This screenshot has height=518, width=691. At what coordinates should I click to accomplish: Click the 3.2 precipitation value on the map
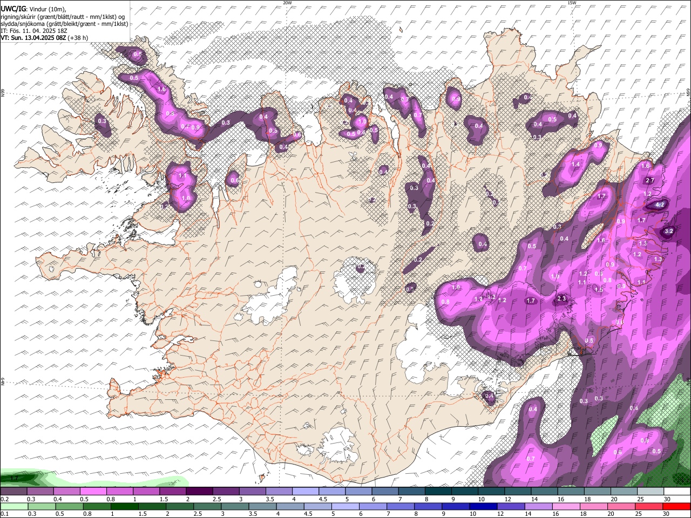pos(669,231)
